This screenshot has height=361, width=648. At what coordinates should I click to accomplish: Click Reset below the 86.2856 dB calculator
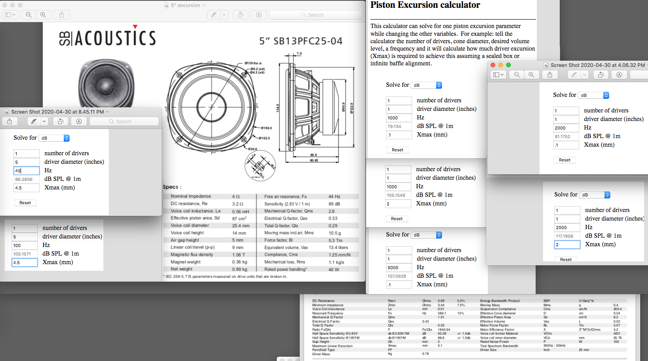25,203
